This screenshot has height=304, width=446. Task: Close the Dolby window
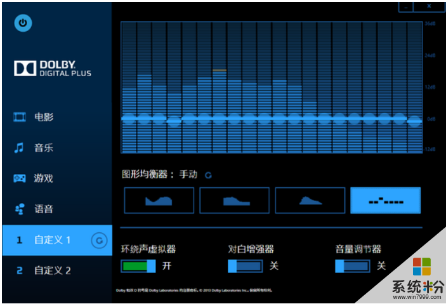429,6
